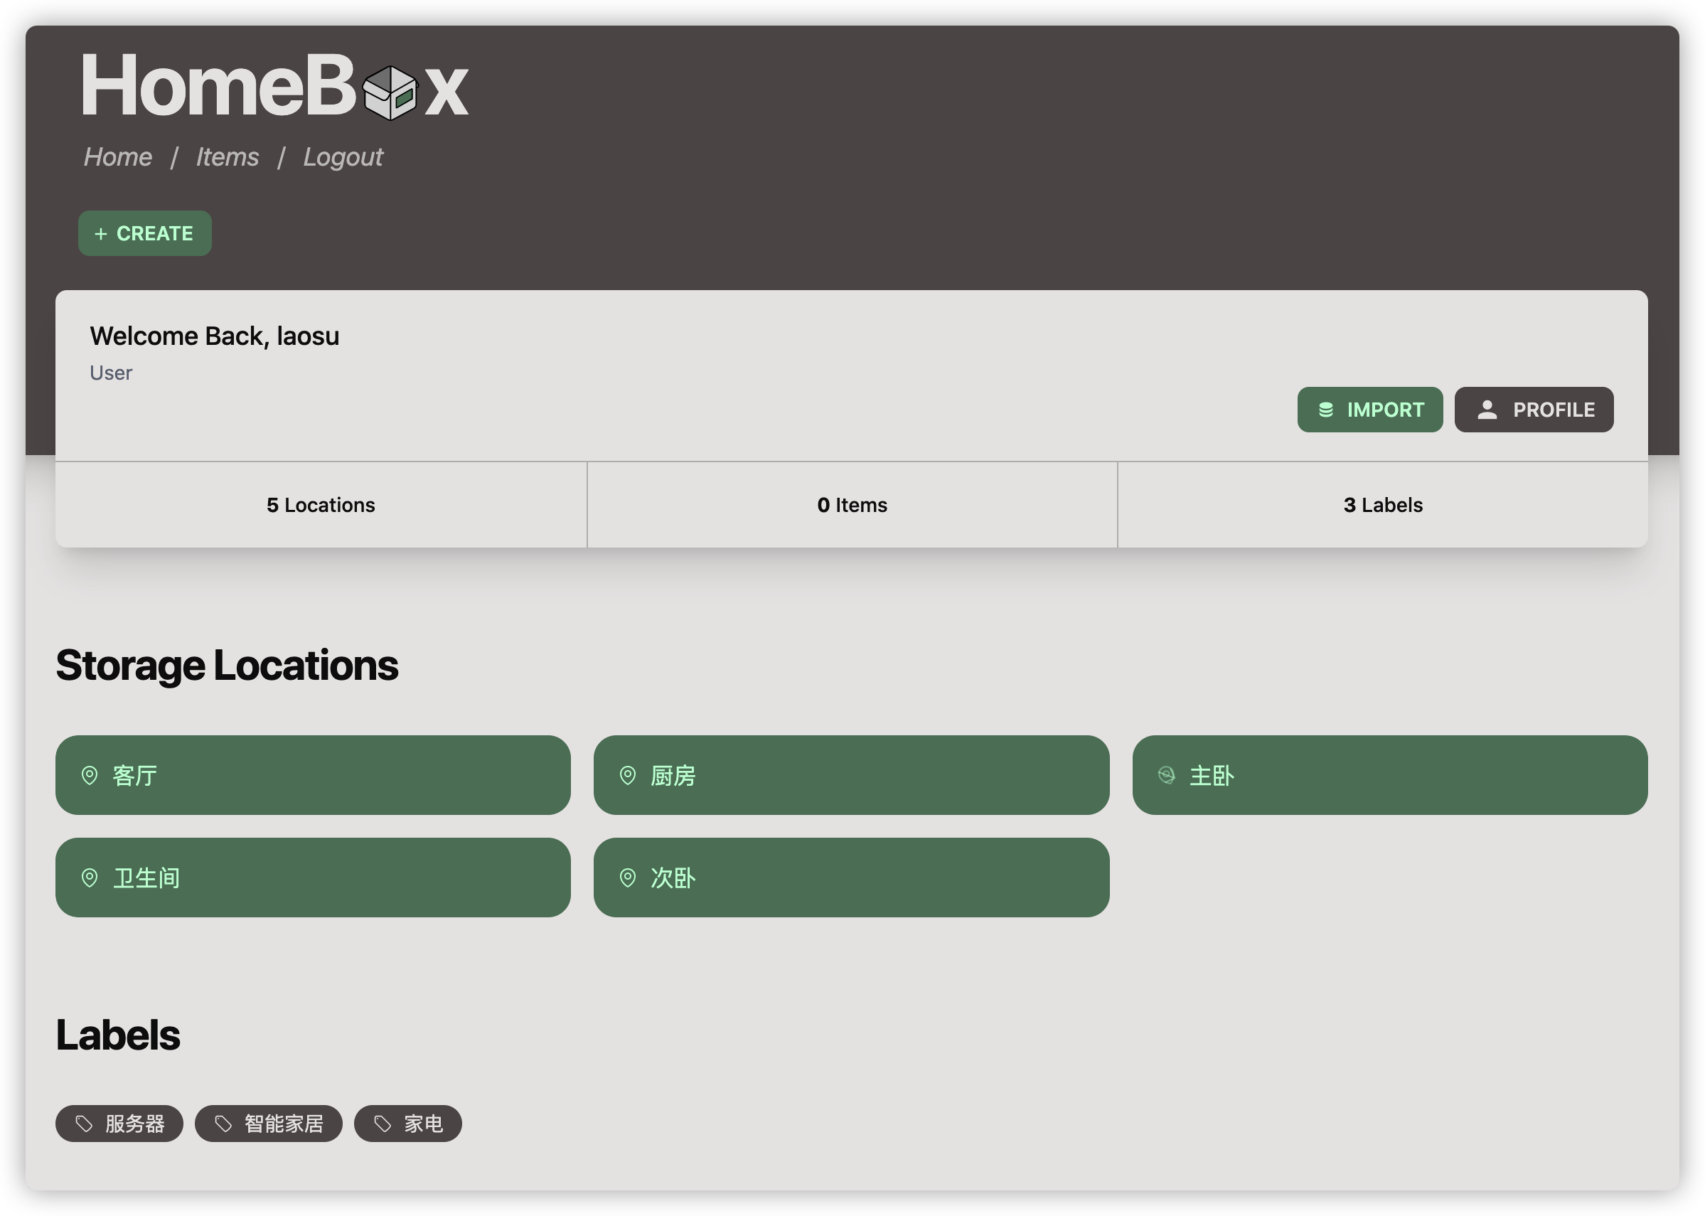
Task: Click the 3 Labels stat
Action: click(x=1382, y=506)
